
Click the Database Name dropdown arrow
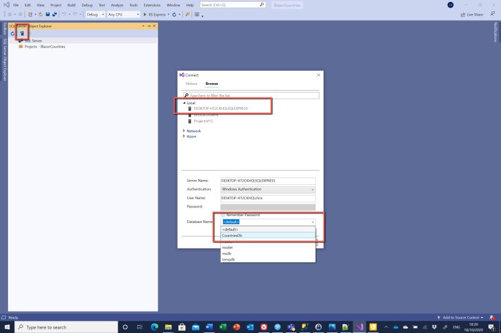click(x=312, y=222)
